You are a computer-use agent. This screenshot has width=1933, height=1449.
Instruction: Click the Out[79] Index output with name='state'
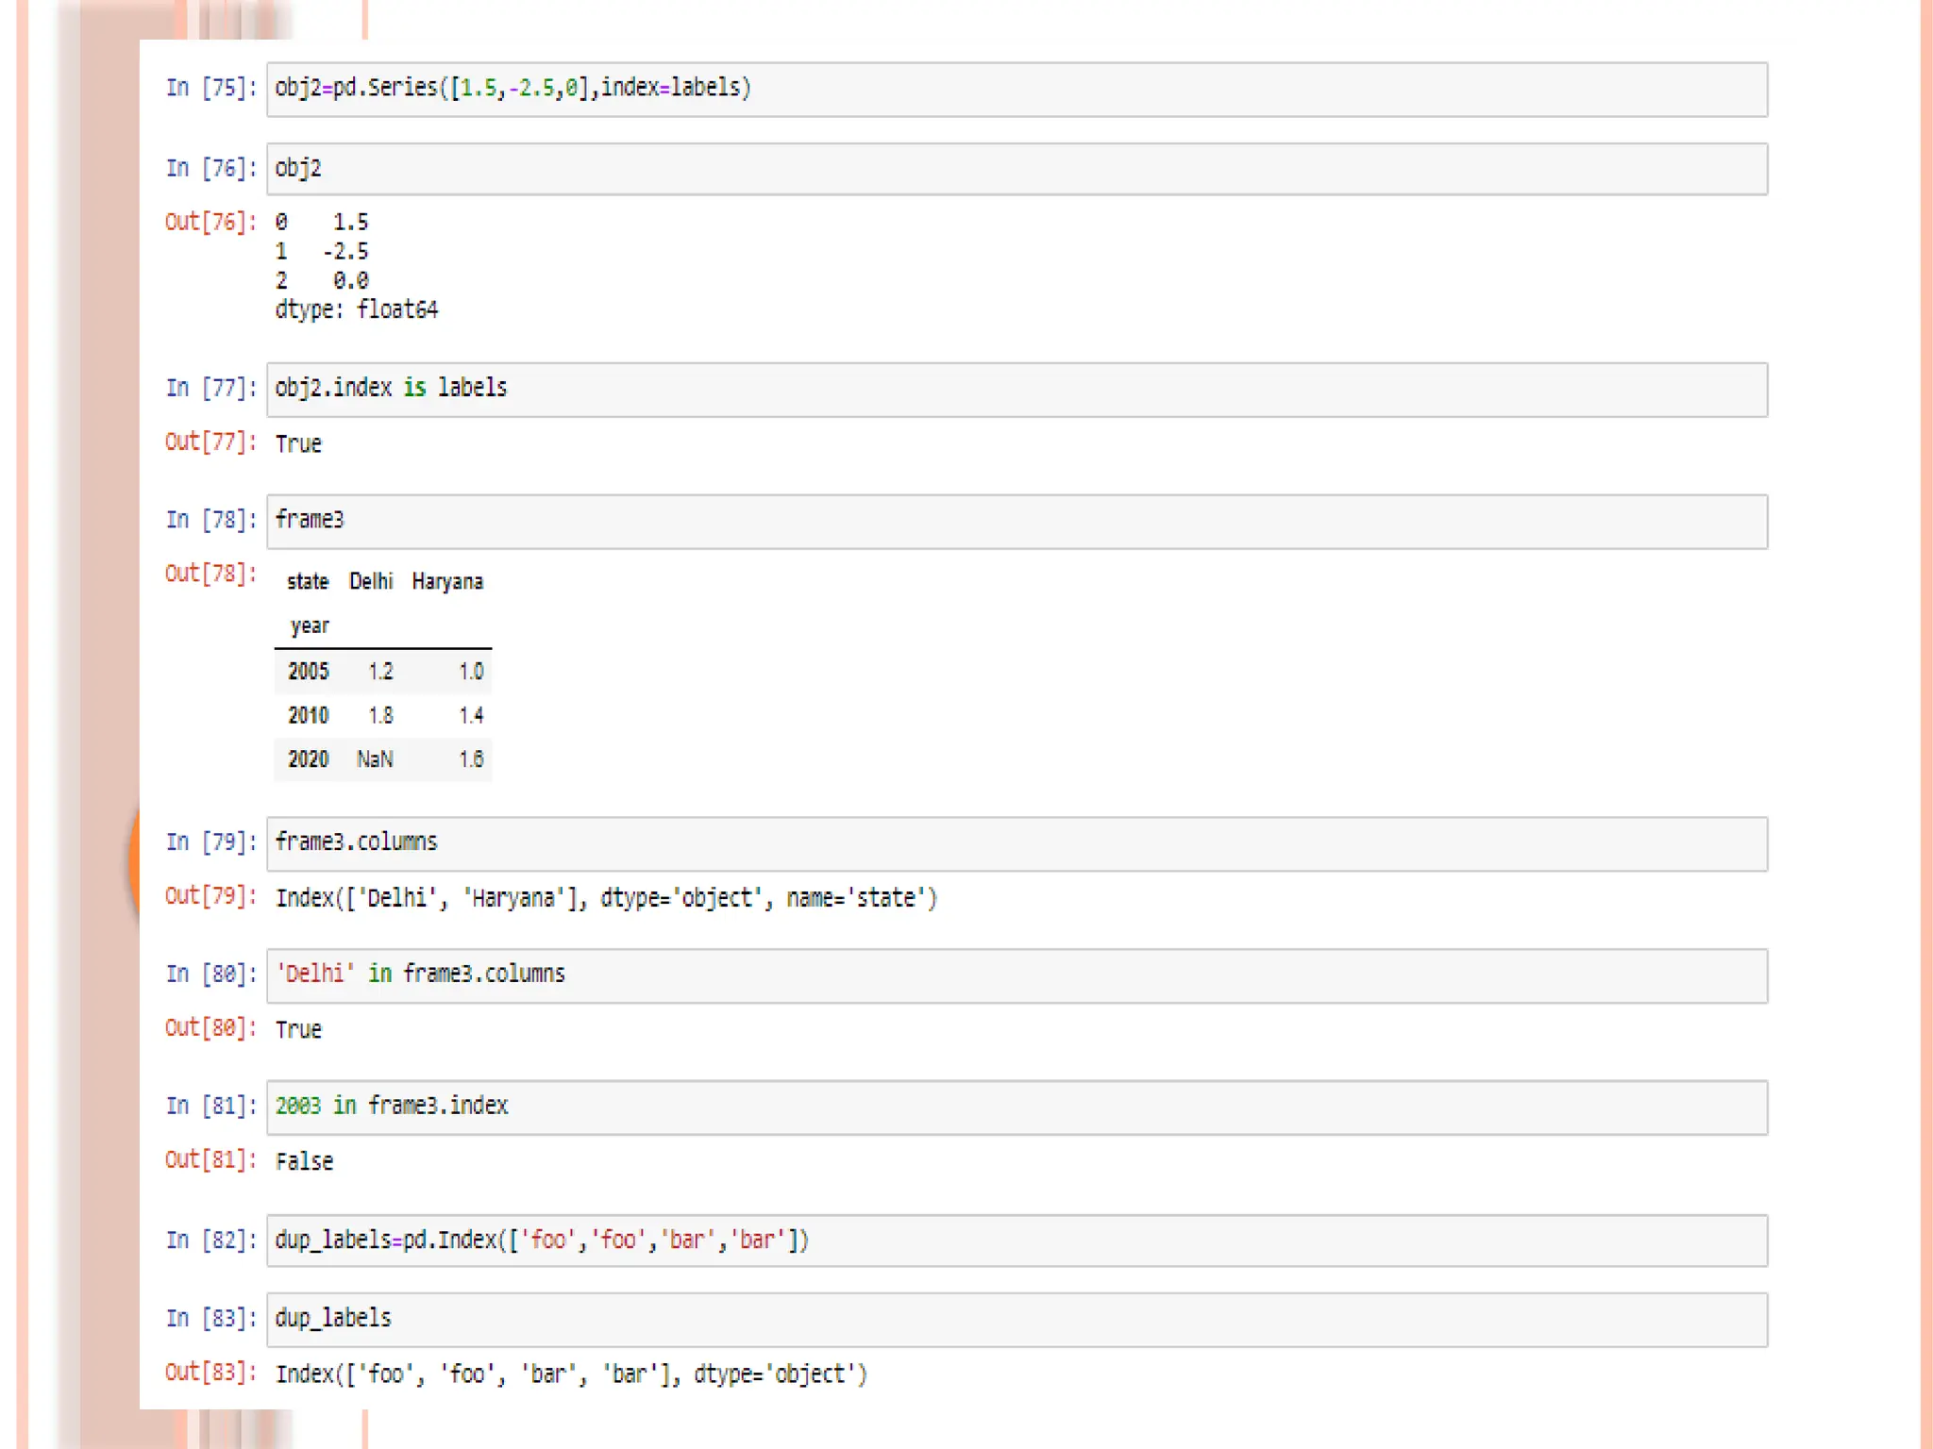606,898
